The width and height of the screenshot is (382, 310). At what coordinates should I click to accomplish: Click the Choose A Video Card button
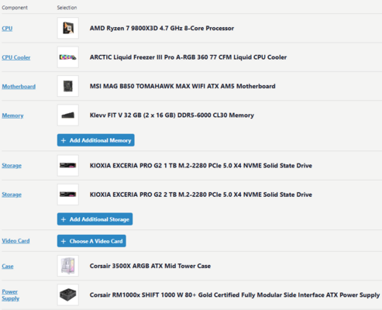click(x=91, y=241)
